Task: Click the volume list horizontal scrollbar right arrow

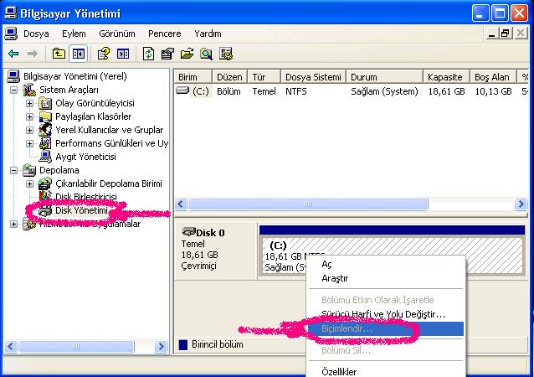Action: pyautogui.click(x=521, y=204)
